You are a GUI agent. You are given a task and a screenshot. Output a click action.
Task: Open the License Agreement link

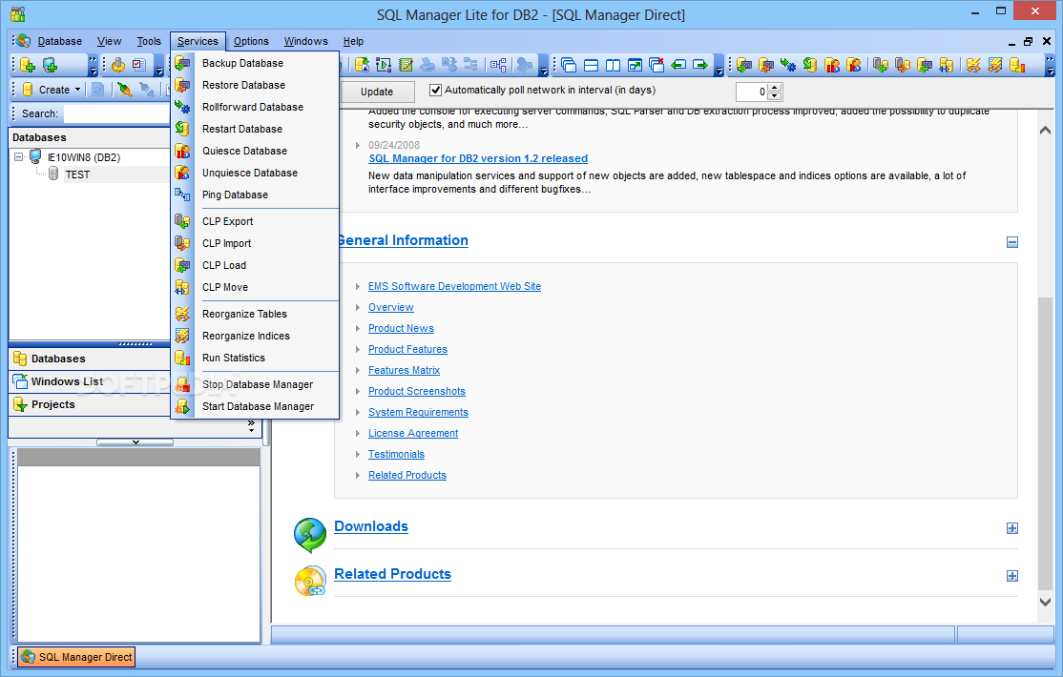413,433
